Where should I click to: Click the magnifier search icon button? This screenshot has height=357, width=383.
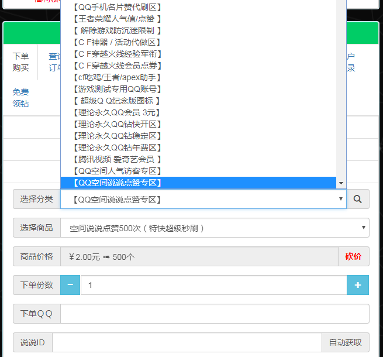[x=357, y=199]
